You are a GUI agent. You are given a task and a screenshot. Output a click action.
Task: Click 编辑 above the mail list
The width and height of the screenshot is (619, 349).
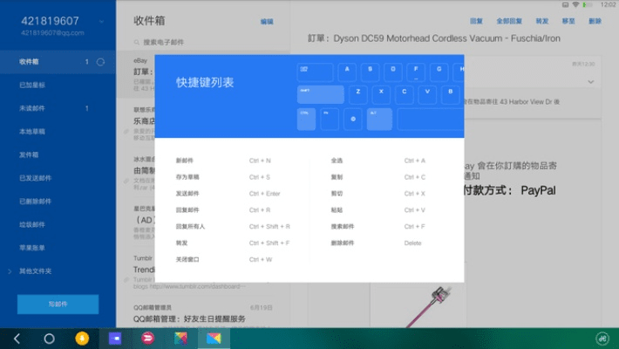click(x=267, y=22)
